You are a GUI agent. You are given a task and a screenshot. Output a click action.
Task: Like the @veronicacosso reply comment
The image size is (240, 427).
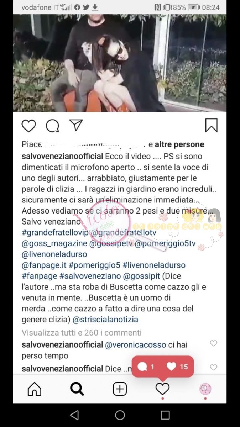(213, 343)
